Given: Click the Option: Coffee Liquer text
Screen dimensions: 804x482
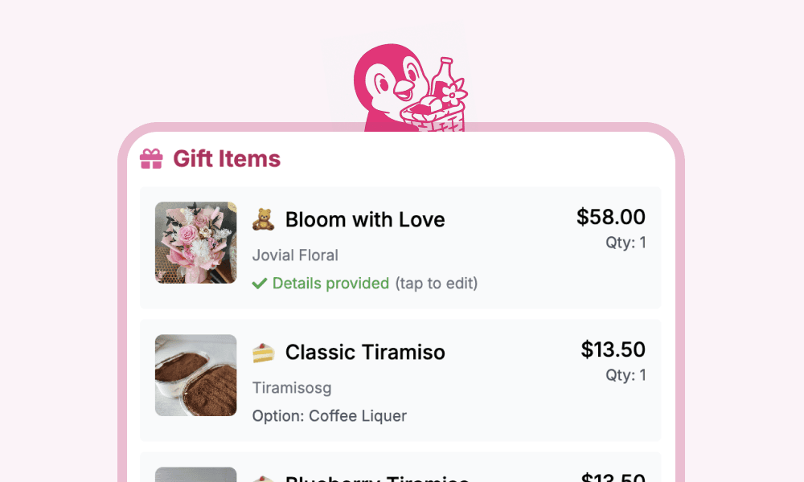Looking at the screenshot, I should [x=329, y=416].
